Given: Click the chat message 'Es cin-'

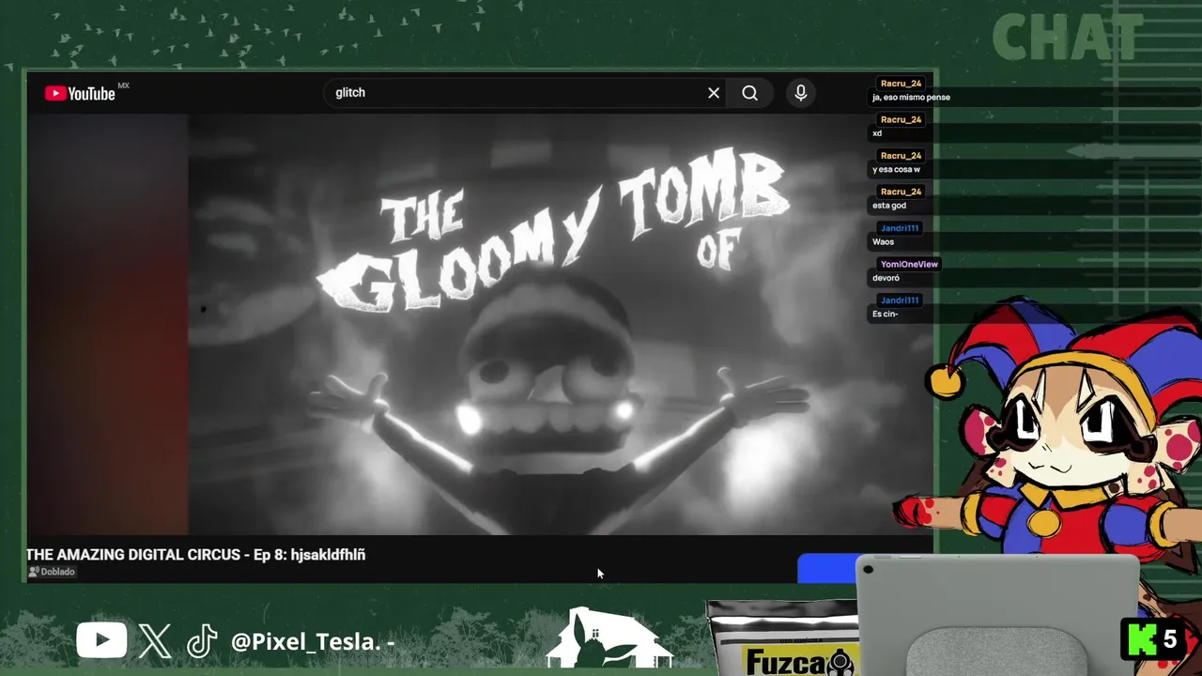Looking at the screenshot, I should click(x=885, y=314).
